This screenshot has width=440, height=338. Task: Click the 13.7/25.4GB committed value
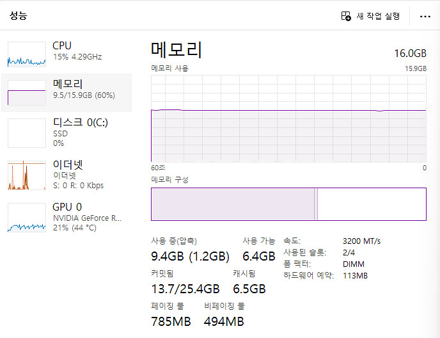(x=185, y=289)
